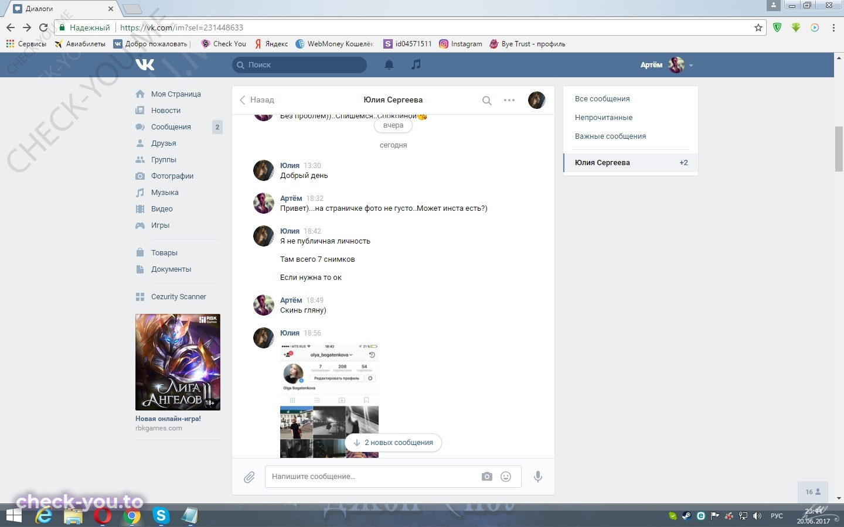This screenshot has width=844, height=527.
Task: Show Важные сообщения filter
Action: (610, 136)
